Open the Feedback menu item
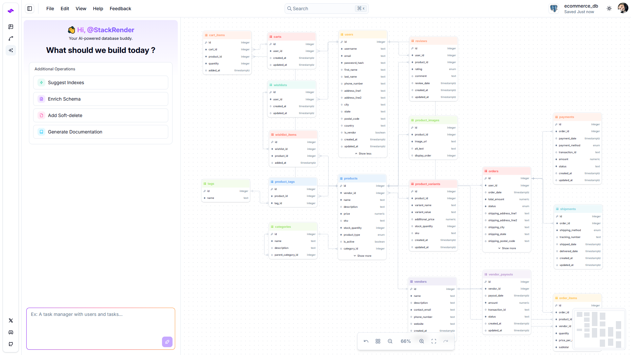 [x=120, y=9]
